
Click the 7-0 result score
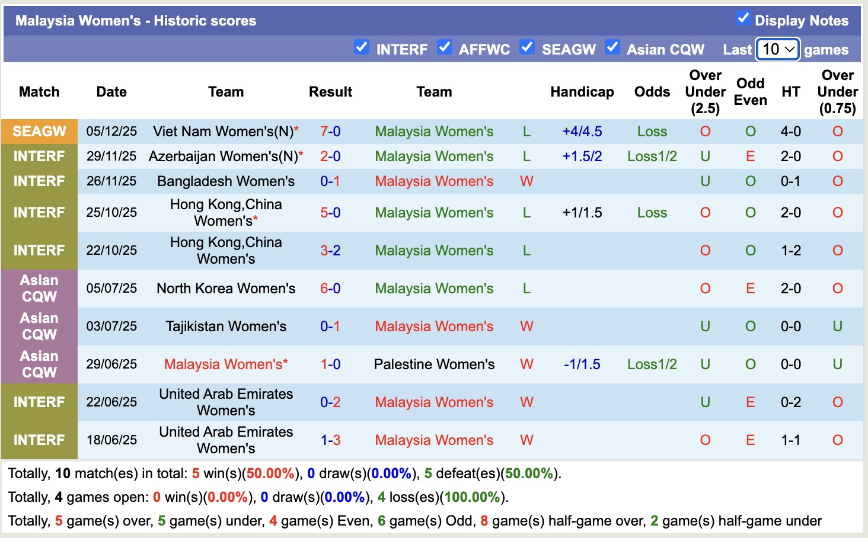[x=330, y=132]
